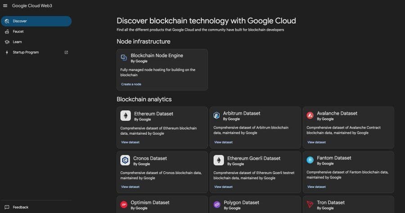Click the Polygon Dataset logo icon
This screenshot has height=213, width=405.
click(216, 204)
